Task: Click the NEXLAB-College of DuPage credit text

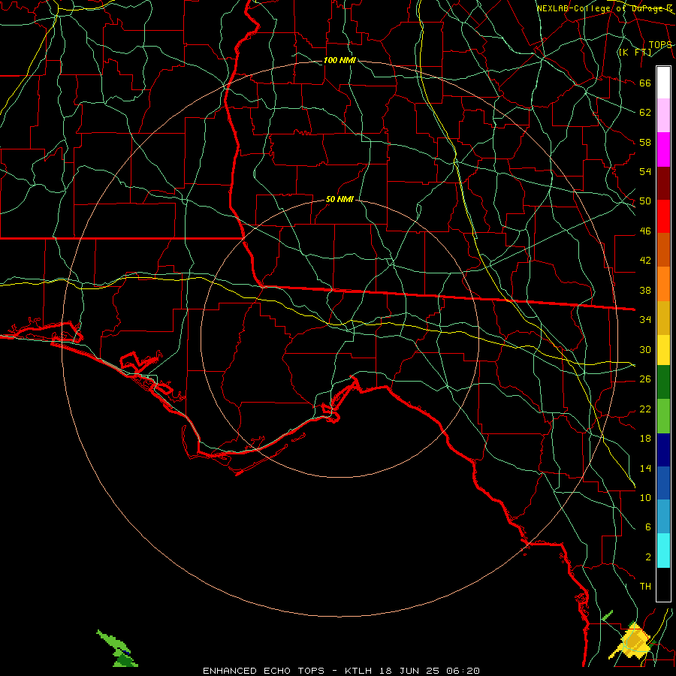Action: click(x=604, y=8)
